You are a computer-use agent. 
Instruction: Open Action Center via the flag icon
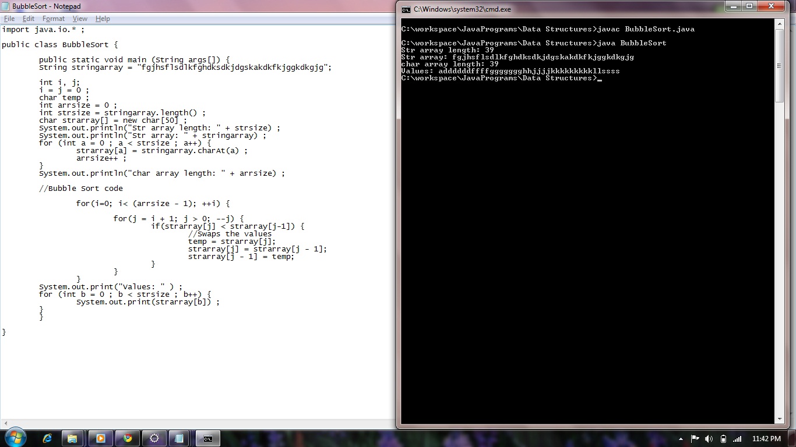(x=695, y=439)
